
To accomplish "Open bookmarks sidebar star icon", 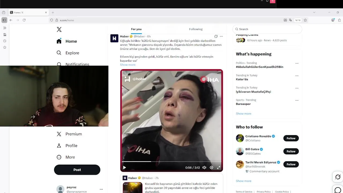I will 5,47.
